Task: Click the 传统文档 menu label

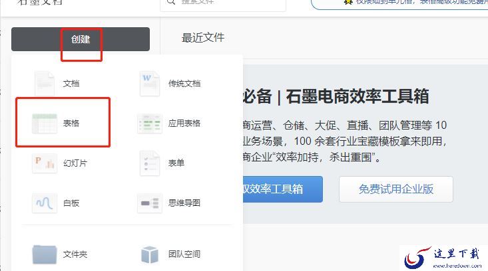Action: [184, 84]
